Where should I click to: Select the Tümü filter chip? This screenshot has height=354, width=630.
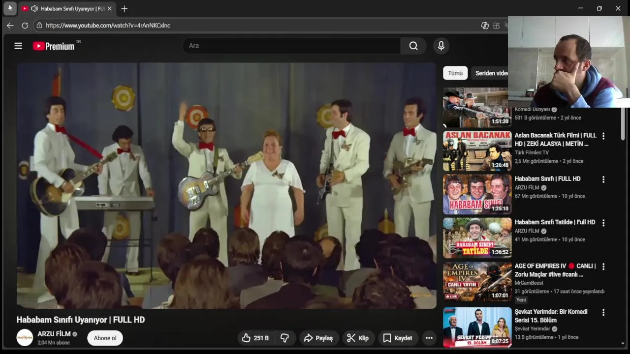point(455,73)
